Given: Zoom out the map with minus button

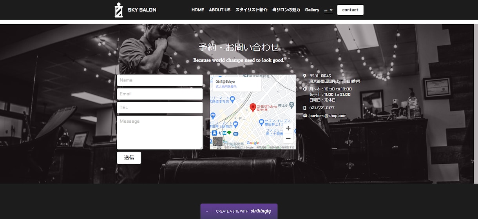Looking at the screenshot, I should point(288,138).
